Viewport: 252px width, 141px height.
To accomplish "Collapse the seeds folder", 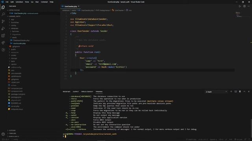I will 14,38.
